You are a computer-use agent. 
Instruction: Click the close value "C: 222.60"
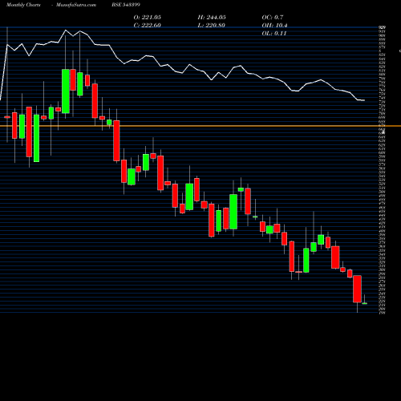click(x=148, y=26)
